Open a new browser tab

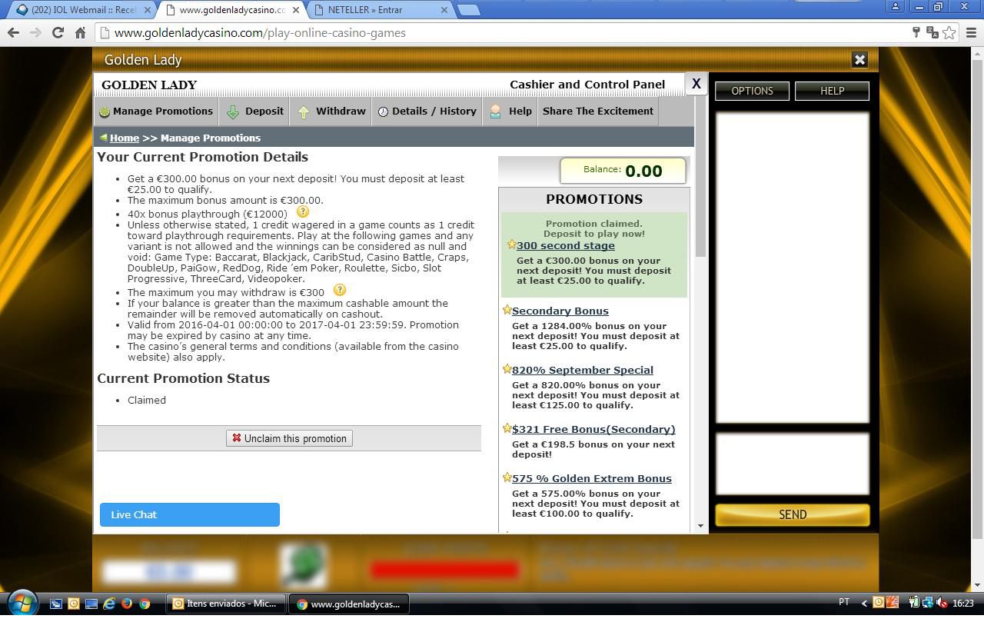click(x=468, y=10)
